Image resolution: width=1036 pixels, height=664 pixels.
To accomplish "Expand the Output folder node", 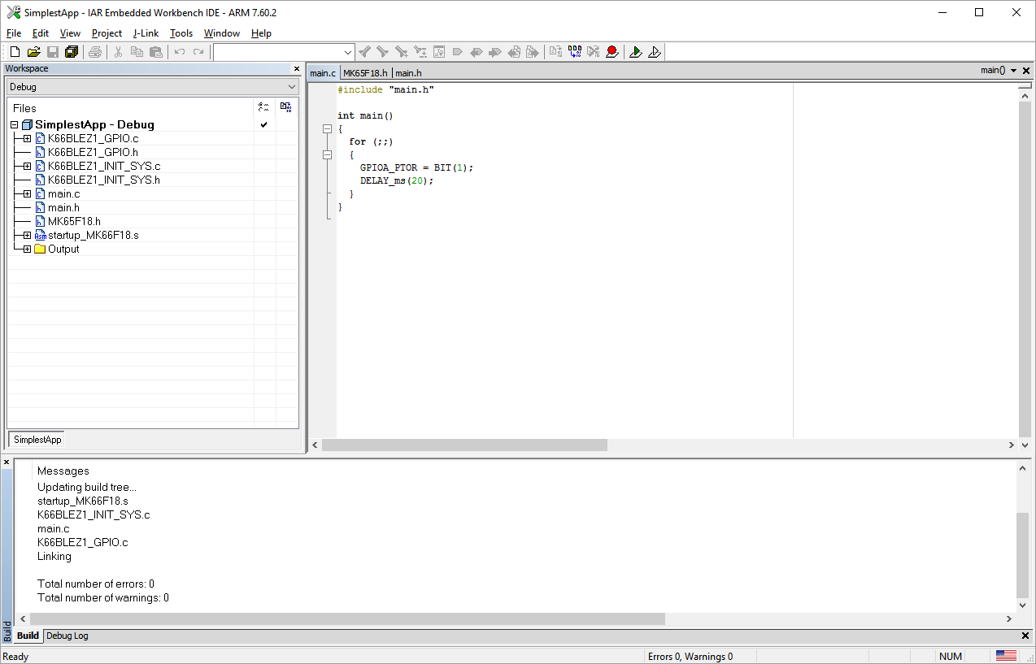I will click(27, 249).
